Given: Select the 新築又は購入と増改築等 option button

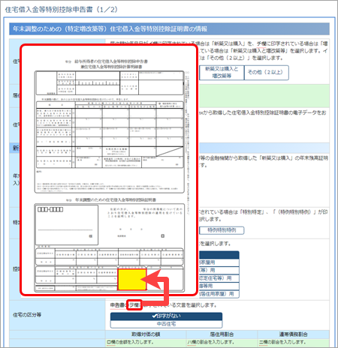Looking at the screenshot, I should [222, 73].
